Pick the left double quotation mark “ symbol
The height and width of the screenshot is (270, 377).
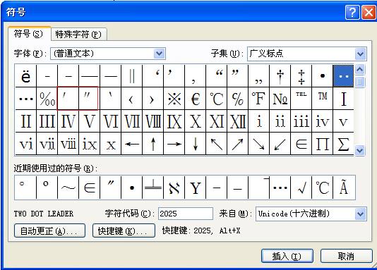(217, 76)
